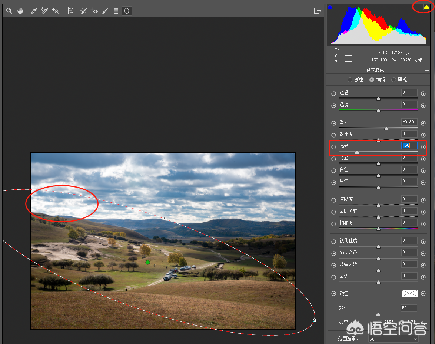Select the Targeted Adjustment tool
The image size is (435, 344).
coord(56,11)
